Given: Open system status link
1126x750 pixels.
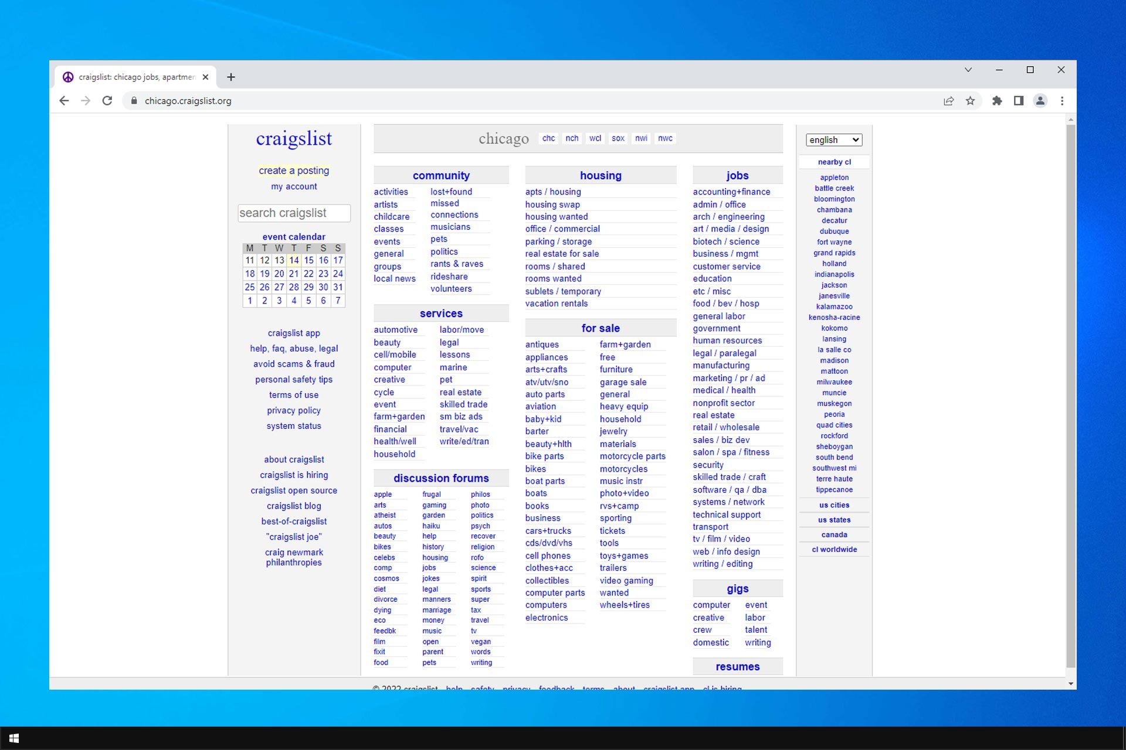Looking at the screenshot, I should click(294, 426).
